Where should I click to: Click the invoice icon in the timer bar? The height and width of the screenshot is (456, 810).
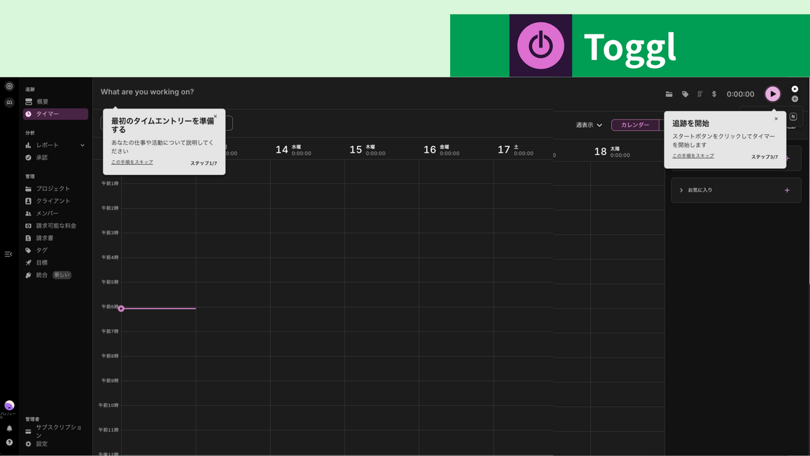point(700,94)
